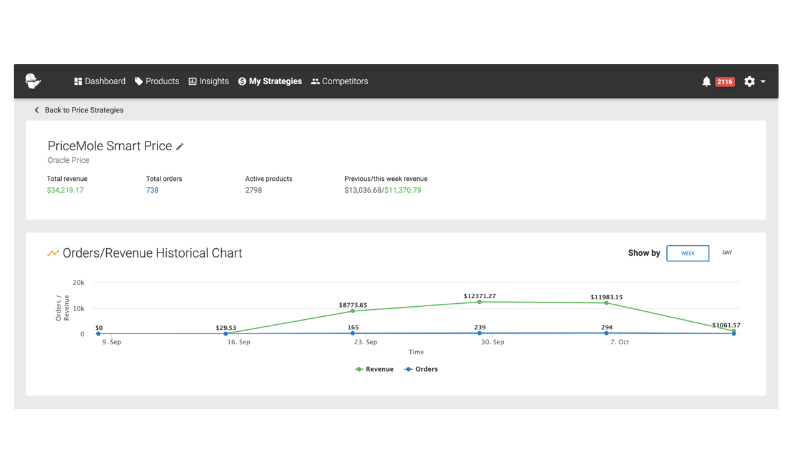Viewport: 793px width, 474px height.
Task: Click the Oracle Price subtitle
Action: 69,160
